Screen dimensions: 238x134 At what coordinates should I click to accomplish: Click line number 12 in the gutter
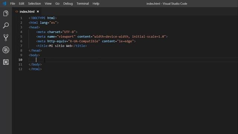20,69
